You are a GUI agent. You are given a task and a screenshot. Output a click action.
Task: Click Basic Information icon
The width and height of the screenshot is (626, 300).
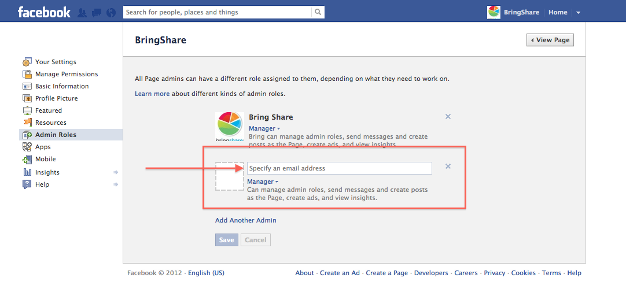(x=27, y=86)
